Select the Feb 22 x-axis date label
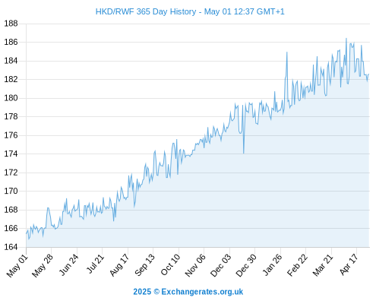The width and height of the screenshot is (376, 304). click(x=297, y=265)
